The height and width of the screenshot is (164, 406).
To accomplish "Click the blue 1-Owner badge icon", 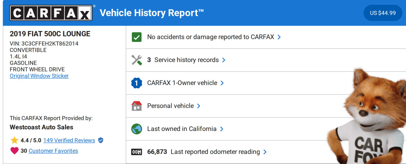I will pos(137,83).
